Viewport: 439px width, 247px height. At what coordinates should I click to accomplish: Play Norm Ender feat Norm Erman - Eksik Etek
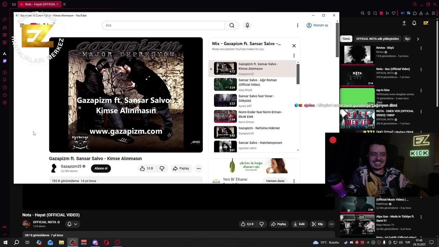252,117
